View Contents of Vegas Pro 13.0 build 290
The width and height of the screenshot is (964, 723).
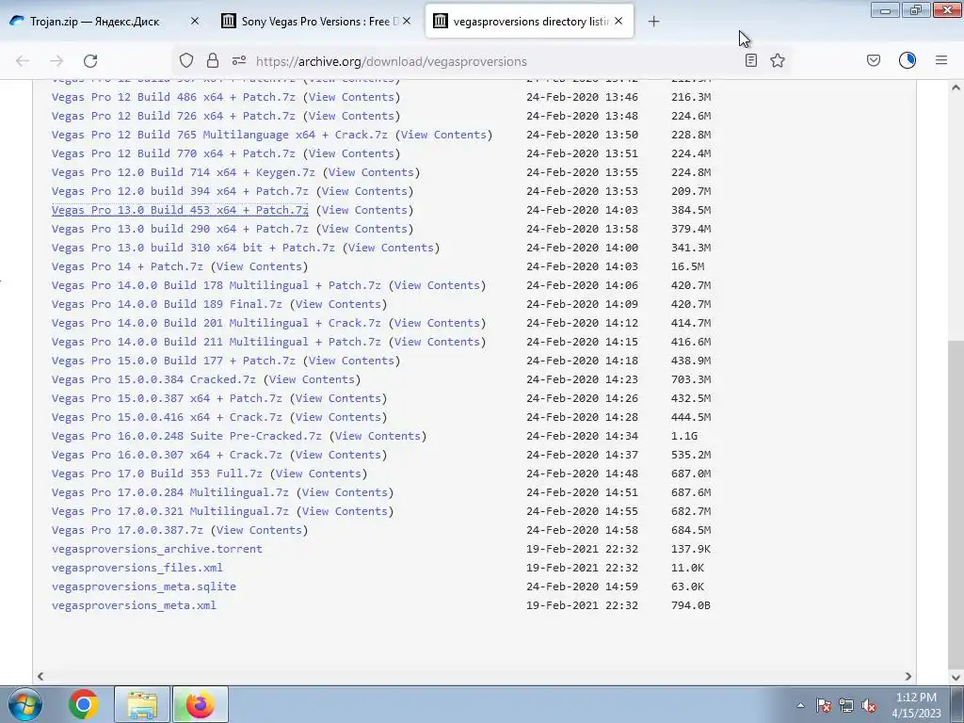click(x=364, y=229)
